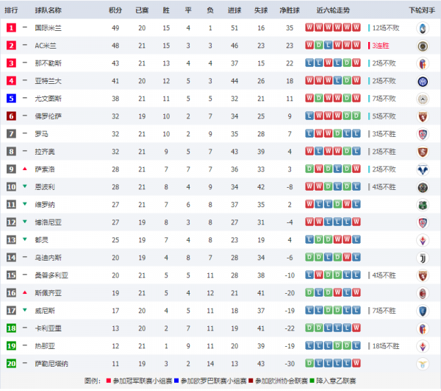Click next-opponent logo in 佛罗伦萨 row
The image size is (441, 391).
tap(423, 116)
